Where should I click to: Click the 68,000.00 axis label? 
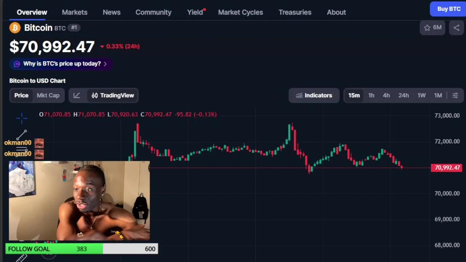[447, 245]
